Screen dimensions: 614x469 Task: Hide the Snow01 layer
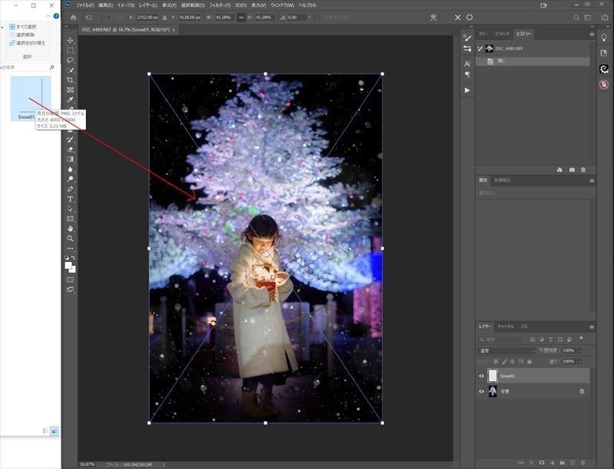(482, 376)
